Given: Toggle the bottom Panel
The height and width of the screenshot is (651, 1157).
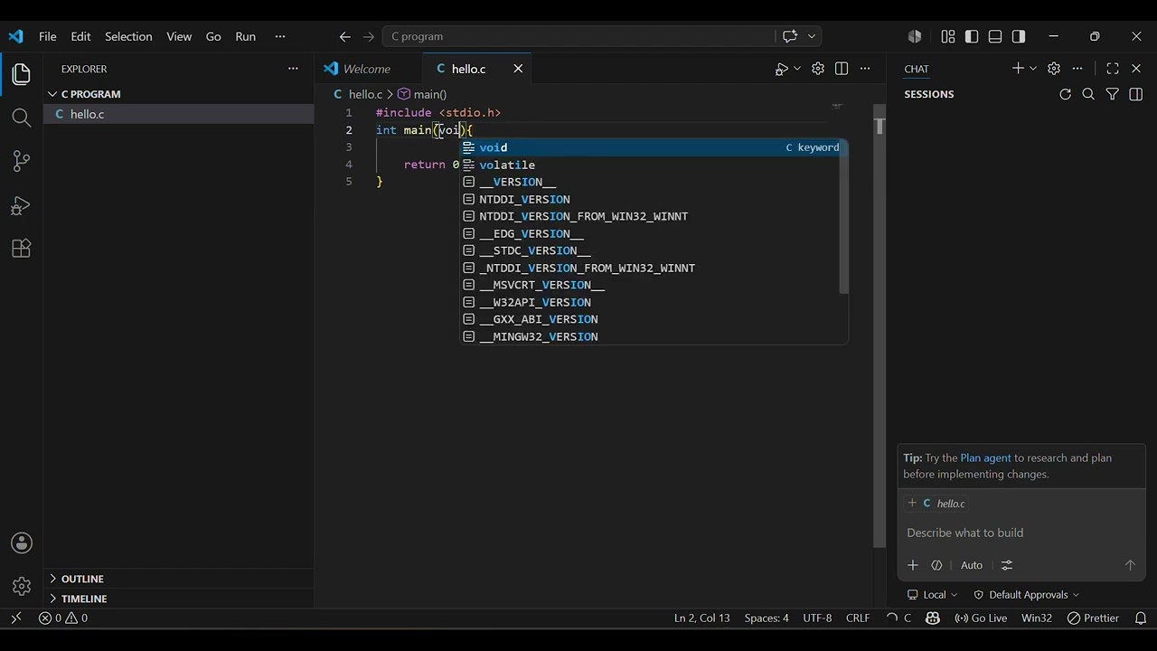Looking at the screenshot, I should [x=995, y=36].
